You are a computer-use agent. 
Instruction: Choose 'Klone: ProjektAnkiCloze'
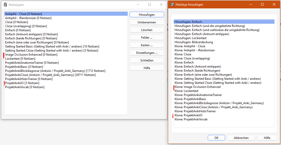coord(224,107)
